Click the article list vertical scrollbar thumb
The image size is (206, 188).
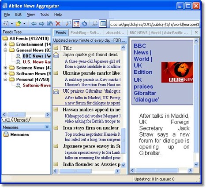click(123, 141)
